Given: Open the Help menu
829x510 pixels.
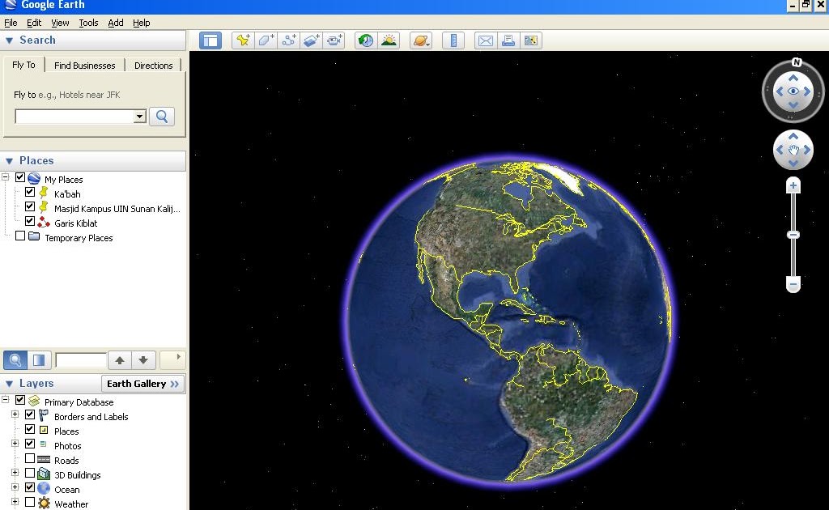Looking at the screenshot, I should pos(141,23).
